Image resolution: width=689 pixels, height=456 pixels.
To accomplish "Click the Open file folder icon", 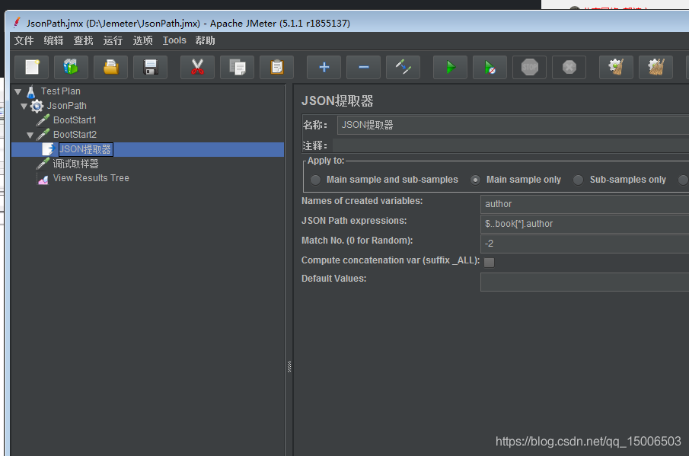I will coord(110,67).
